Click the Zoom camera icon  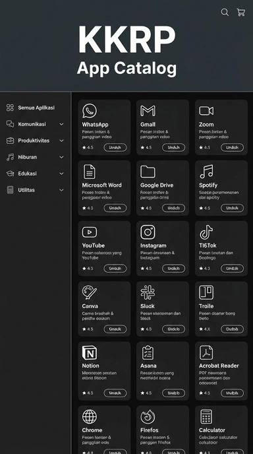(206, 111)
